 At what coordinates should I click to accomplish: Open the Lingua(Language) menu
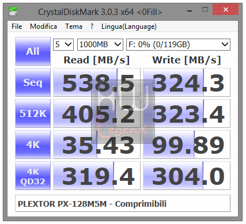tap(129, 26)
